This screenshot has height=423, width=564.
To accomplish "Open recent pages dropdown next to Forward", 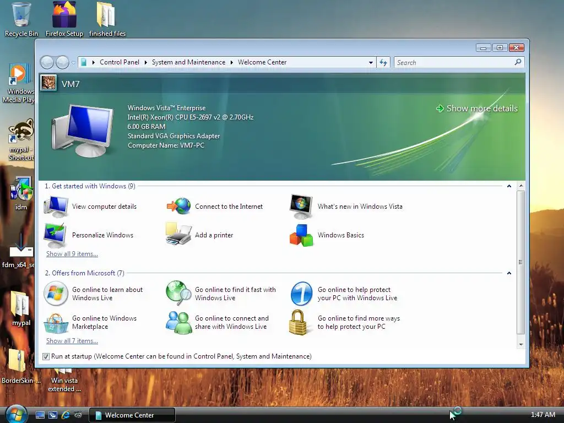I will pos(73,63).
